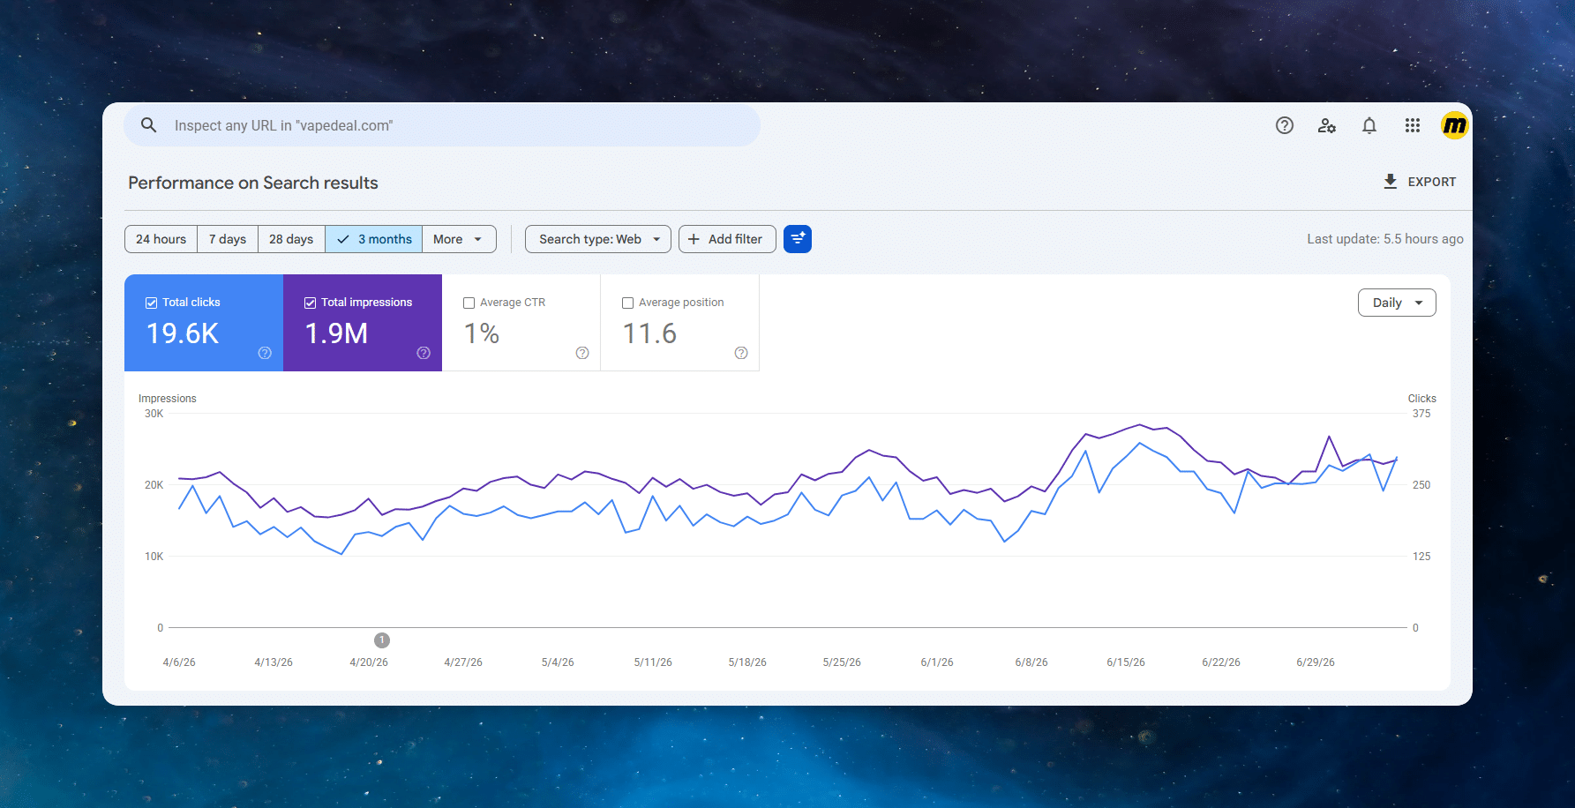The image size is (1575, 808).
Task: Open the notifications bell
Action: pos(1369,125)
